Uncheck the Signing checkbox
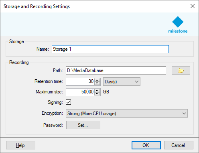199x153 pixels. (x=68, y=102)
